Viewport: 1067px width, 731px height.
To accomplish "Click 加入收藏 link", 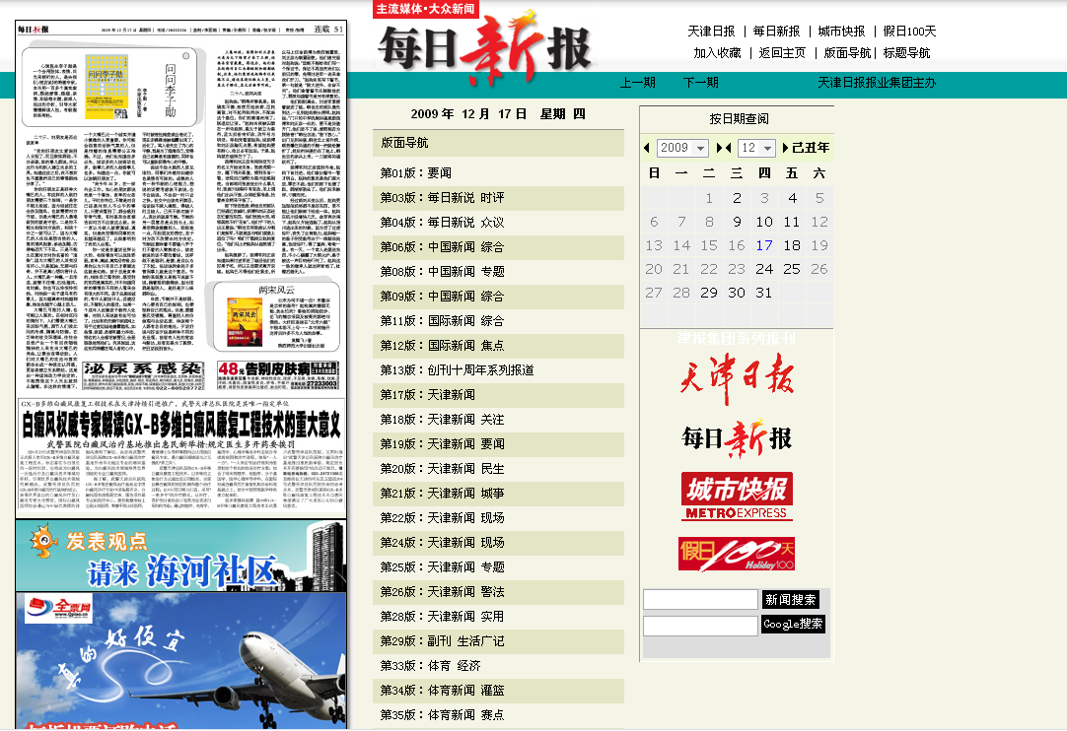I will tap(717, 53).
